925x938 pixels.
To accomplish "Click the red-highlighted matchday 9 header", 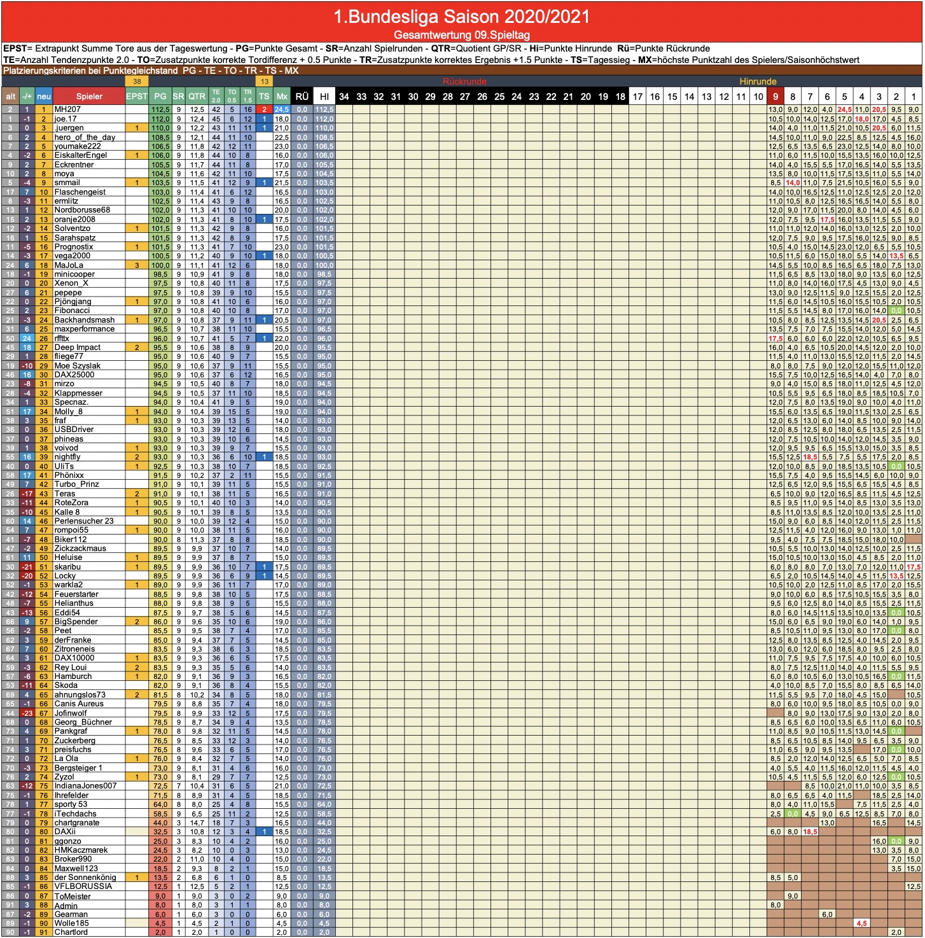I will coord(775,96).
